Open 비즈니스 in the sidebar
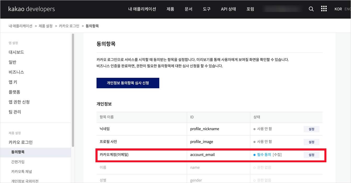The image size is (351, 183). [x=16, y=72]
